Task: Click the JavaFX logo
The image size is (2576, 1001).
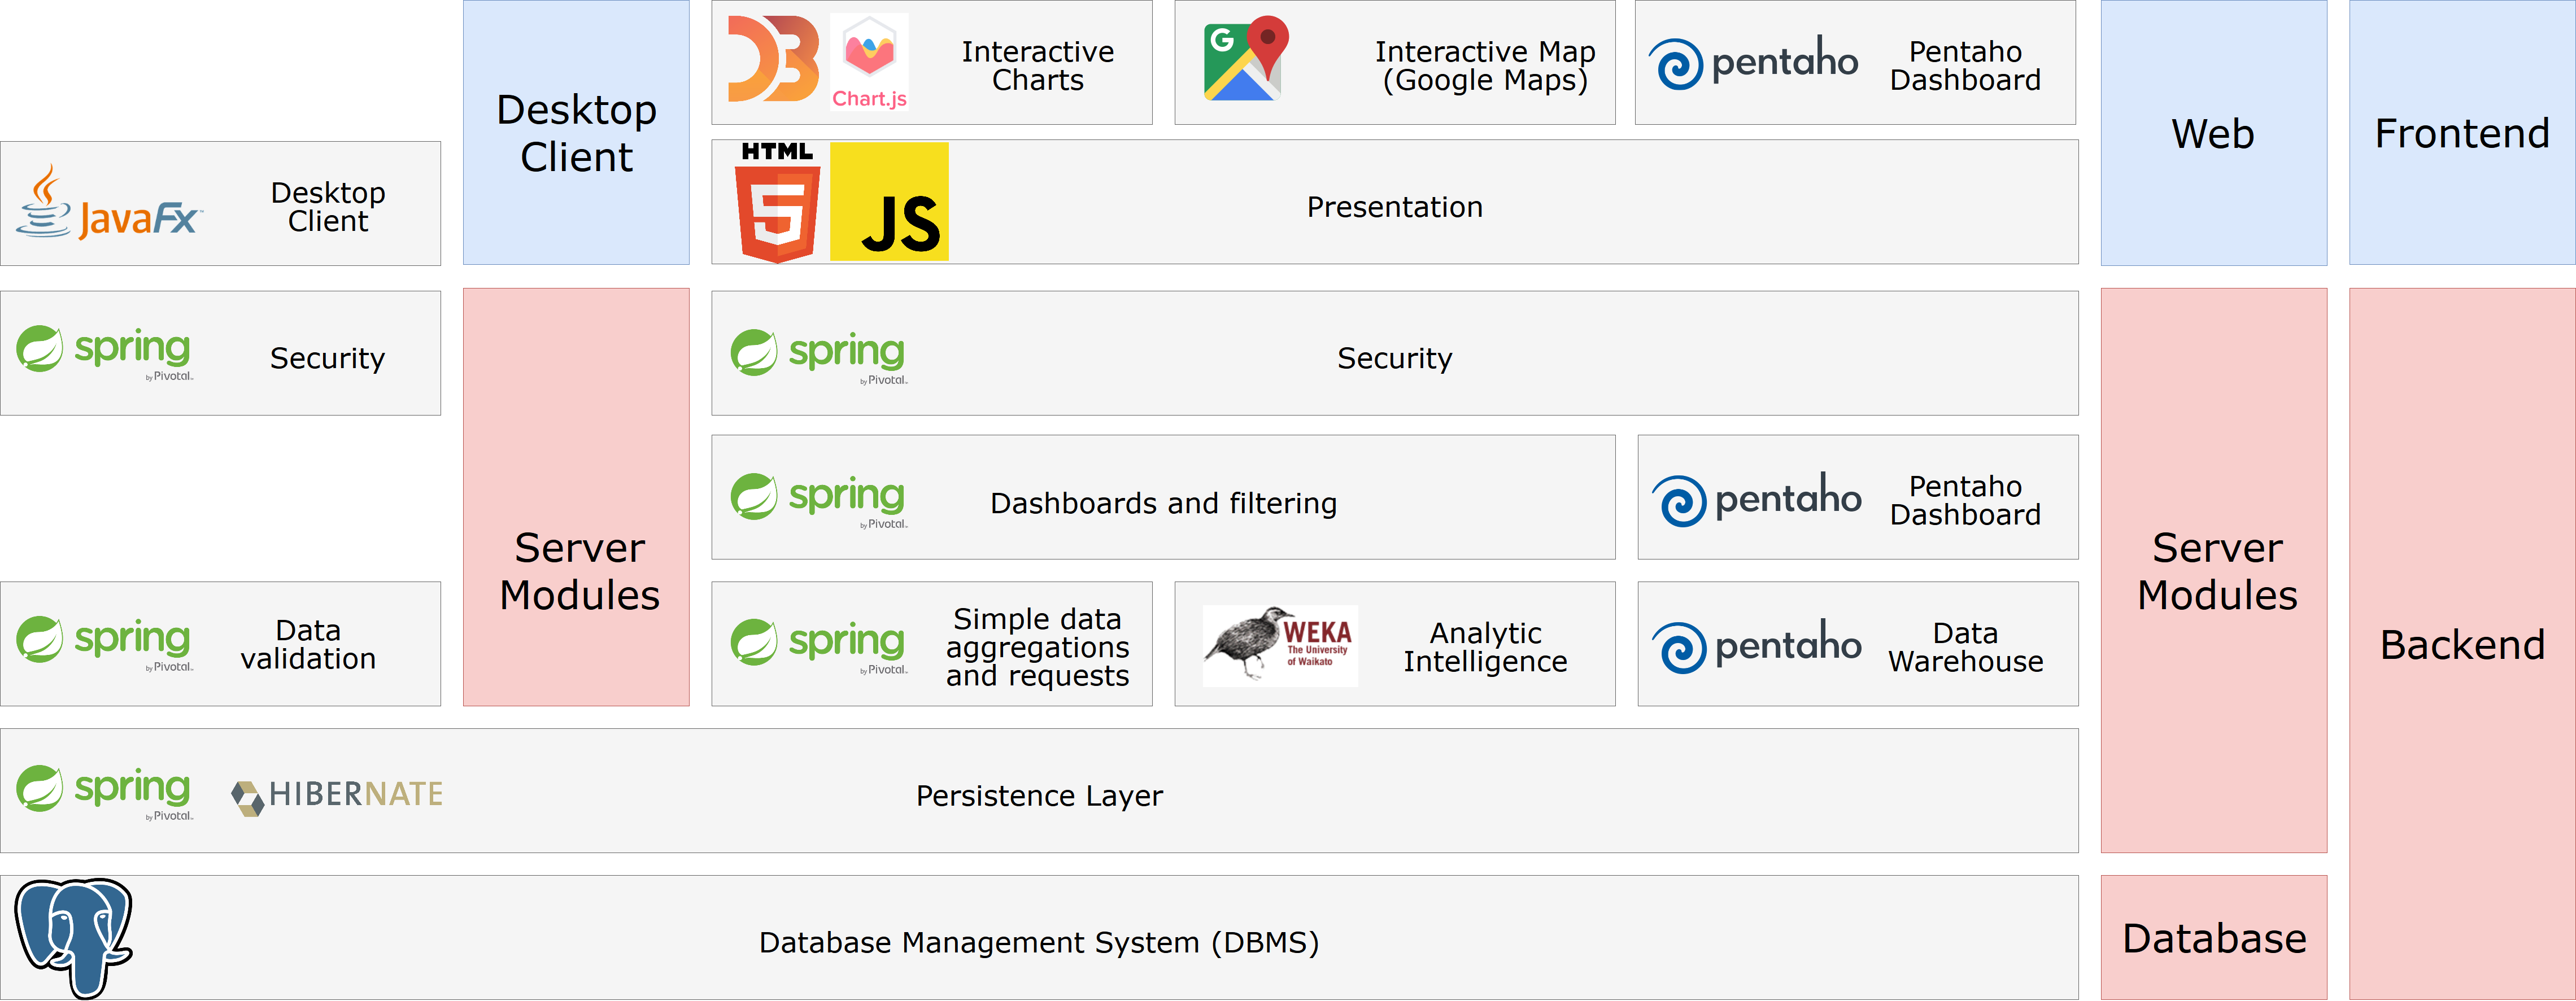Action: tap(109, 204)
